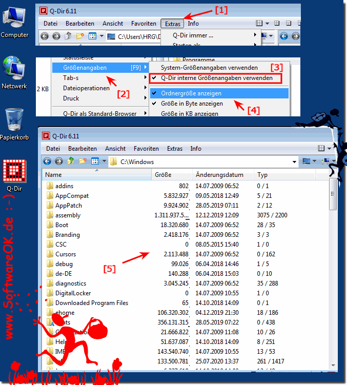Open layout dropdown arrow in C:\Windows window menu bar
Image resolution: width=347 pixels, height=385 pixels.
coord(330,148)
